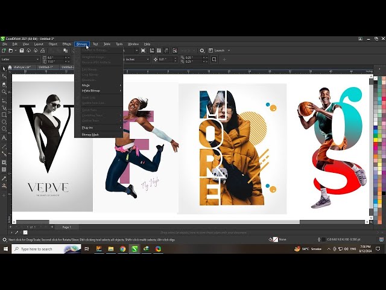Click the Type here to search box
386x290 pixels.
click(46, 249)
